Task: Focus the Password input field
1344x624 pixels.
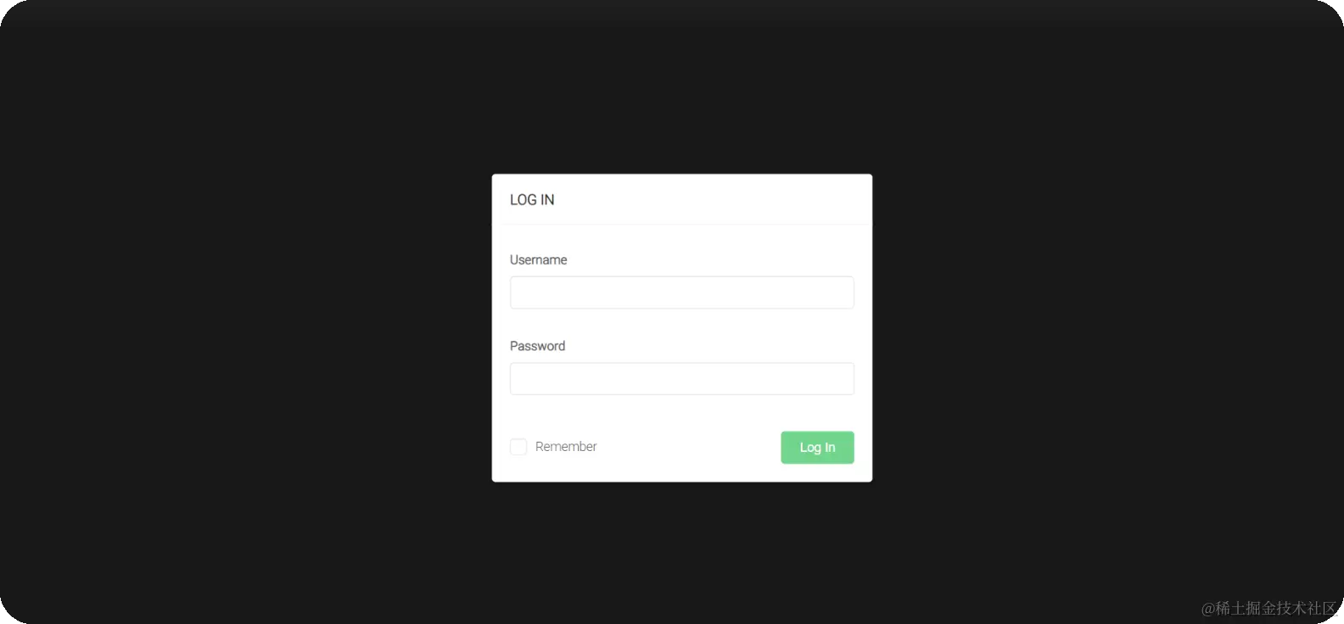Action: [681, 379]
